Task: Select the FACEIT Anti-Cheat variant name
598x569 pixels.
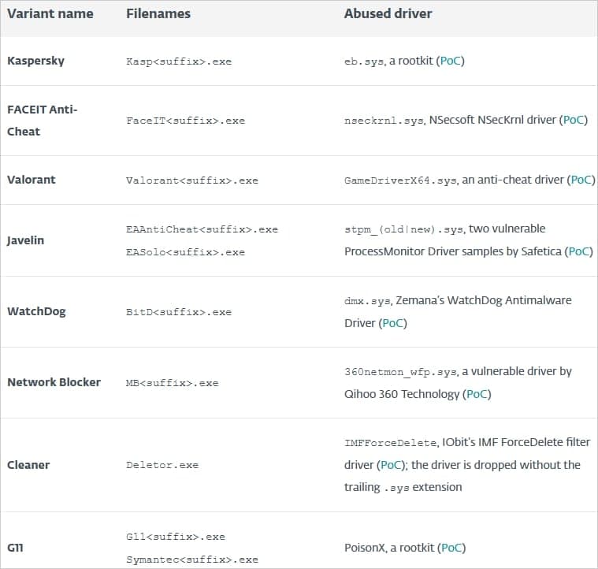Action: (43, 121)
